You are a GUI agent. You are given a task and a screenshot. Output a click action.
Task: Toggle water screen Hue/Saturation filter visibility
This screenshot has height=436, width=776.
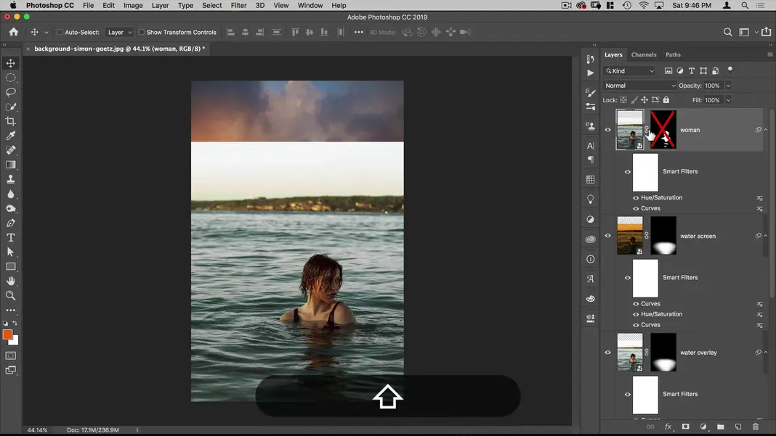636,314
